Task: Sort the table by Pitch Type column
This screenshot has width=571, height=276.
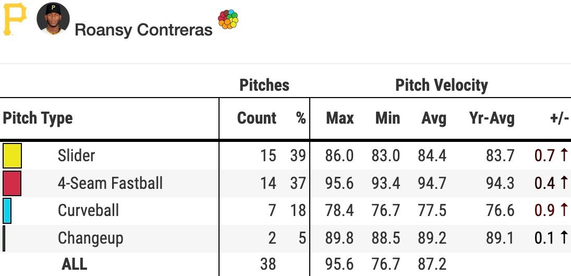Action: [38, 118]
